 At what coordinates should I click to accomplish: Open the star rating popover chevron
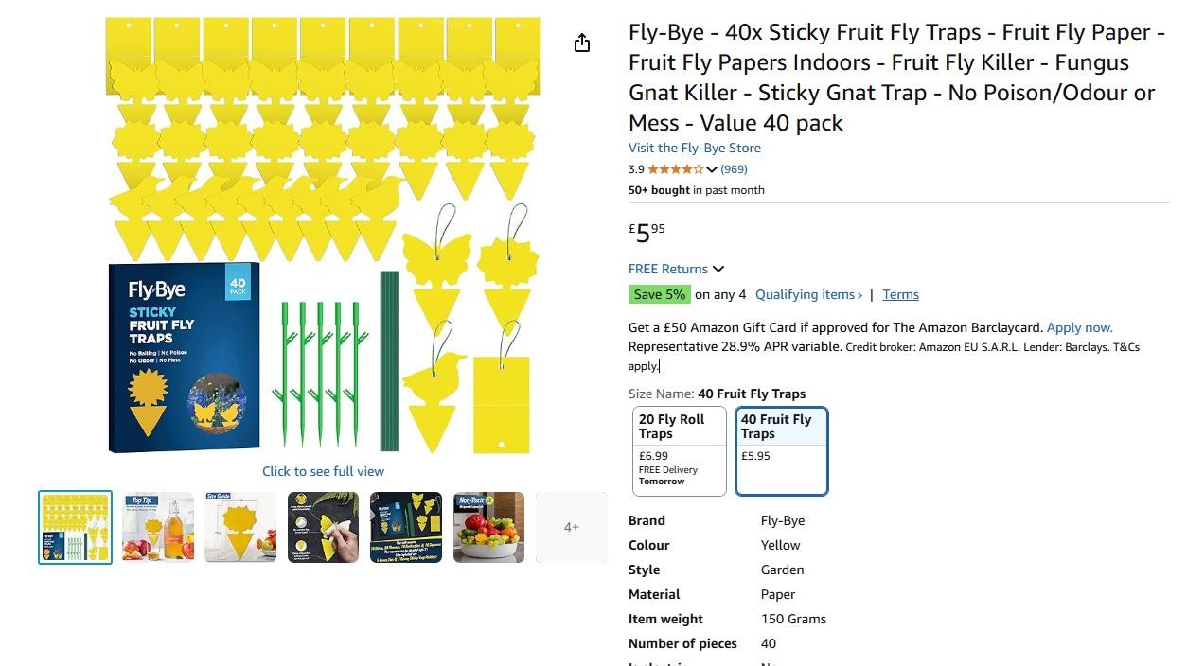[x=712, y=169]
